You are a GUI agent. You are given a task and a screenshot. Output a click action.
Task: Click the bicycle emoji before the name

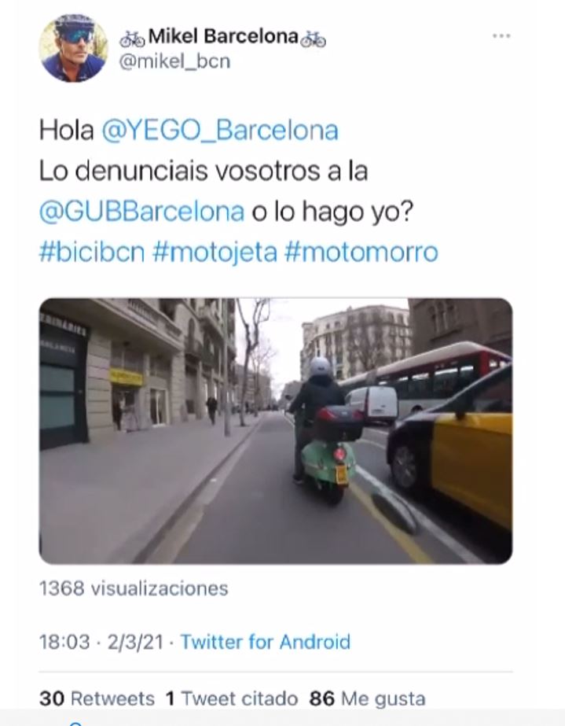(x=132, y=40)
